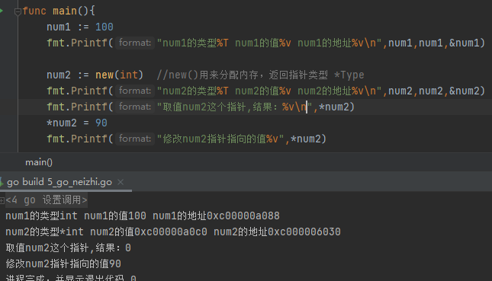Click the Go icon on the run tab

[x=2, y=182]
